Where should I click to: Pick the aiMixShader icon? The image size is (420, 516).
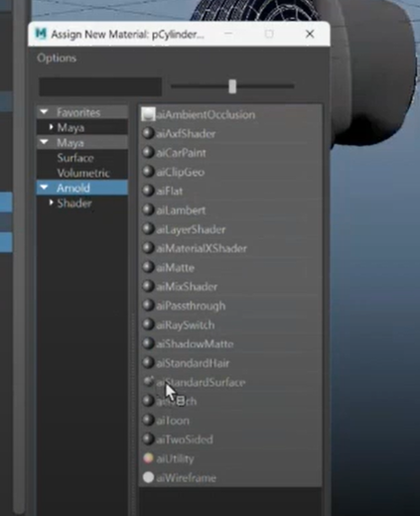pyautogui.click(x=148, y=287)
